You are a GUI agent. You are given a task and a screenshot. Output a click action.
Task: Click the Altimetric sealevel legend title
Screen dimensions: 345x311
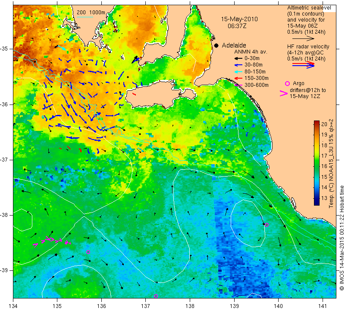click(309, 8)
